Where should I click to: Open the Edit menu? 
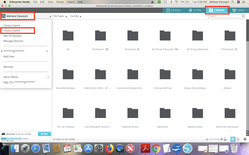(x=42, y=2)
